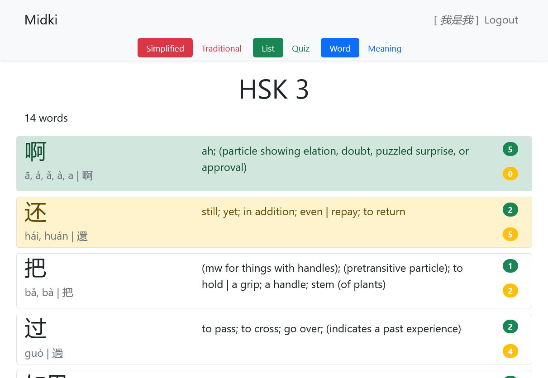The image size is (548, 378).
Task: Open the 我是我 user profile
Action: pos(456,20)
